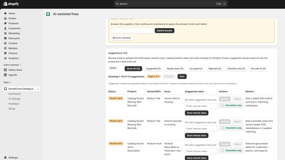Expand the Apps section
The width and height of the screenshot is (285, 160).
(7, 82)
